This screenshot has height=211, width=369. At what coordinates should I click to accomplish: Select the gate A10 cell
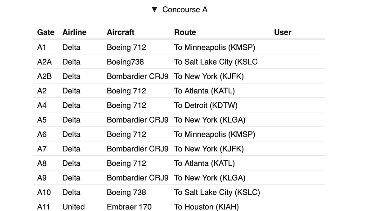tap(44, 192)
